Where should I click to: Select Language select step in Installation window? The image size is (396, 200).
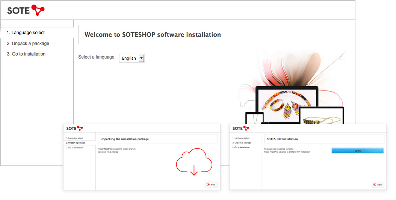click(x=241, y=138)
